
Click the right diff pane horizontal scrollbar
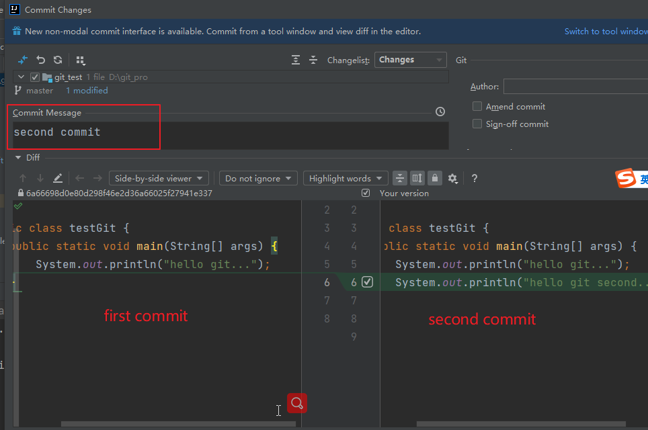(521, 424)
